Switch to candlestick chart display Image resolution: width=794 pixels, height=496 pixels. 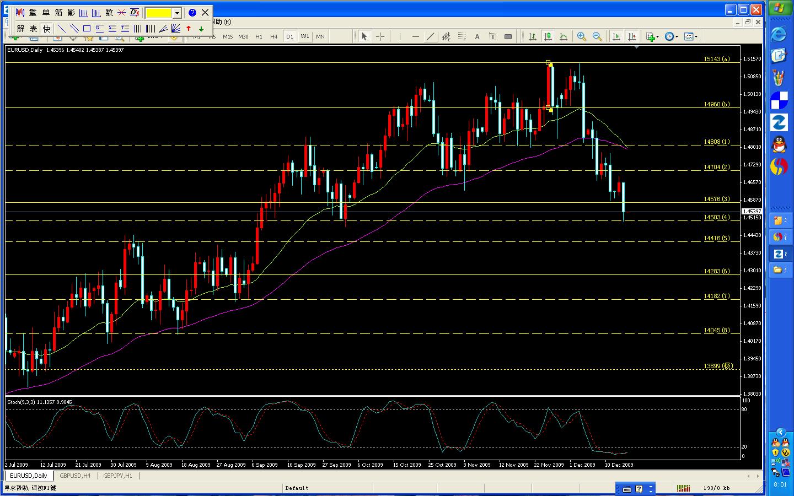548,37
